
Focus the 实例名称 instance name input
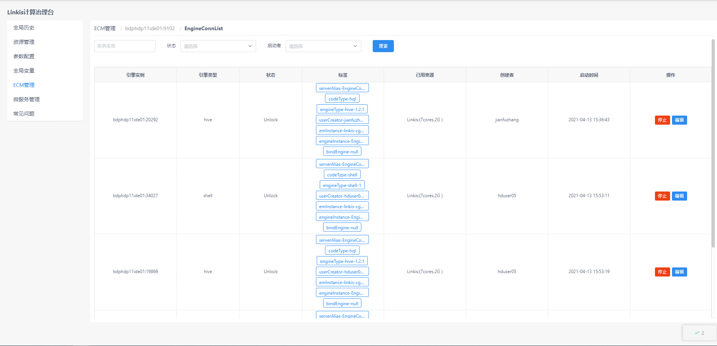point(124,46)
